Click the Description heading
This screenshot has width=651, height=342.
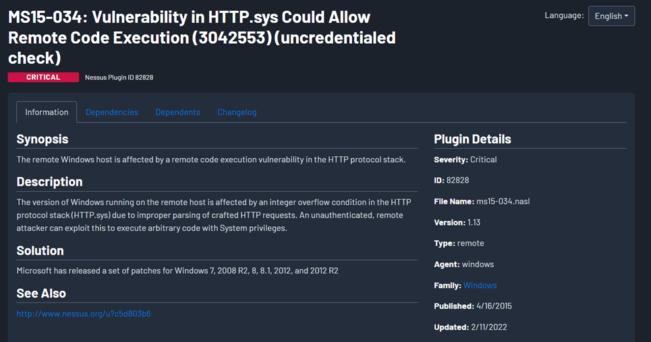(49, 182)
